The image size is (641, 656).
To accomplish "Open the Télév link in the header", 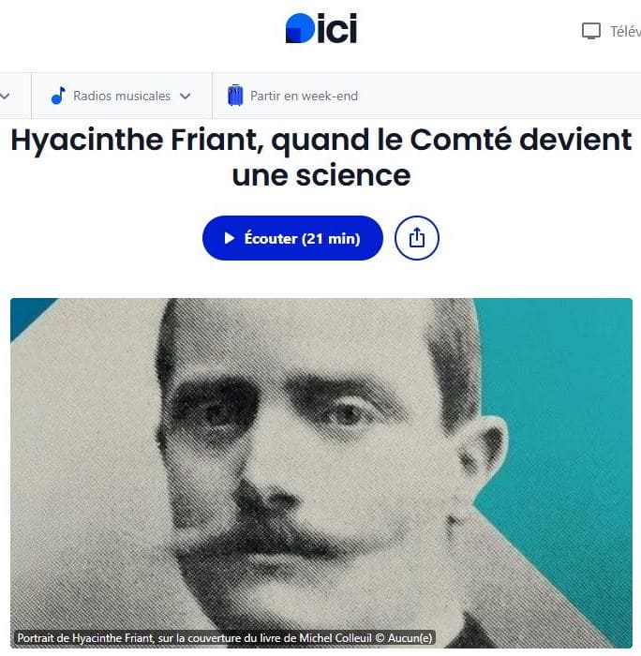I will [x=625, y=31].
